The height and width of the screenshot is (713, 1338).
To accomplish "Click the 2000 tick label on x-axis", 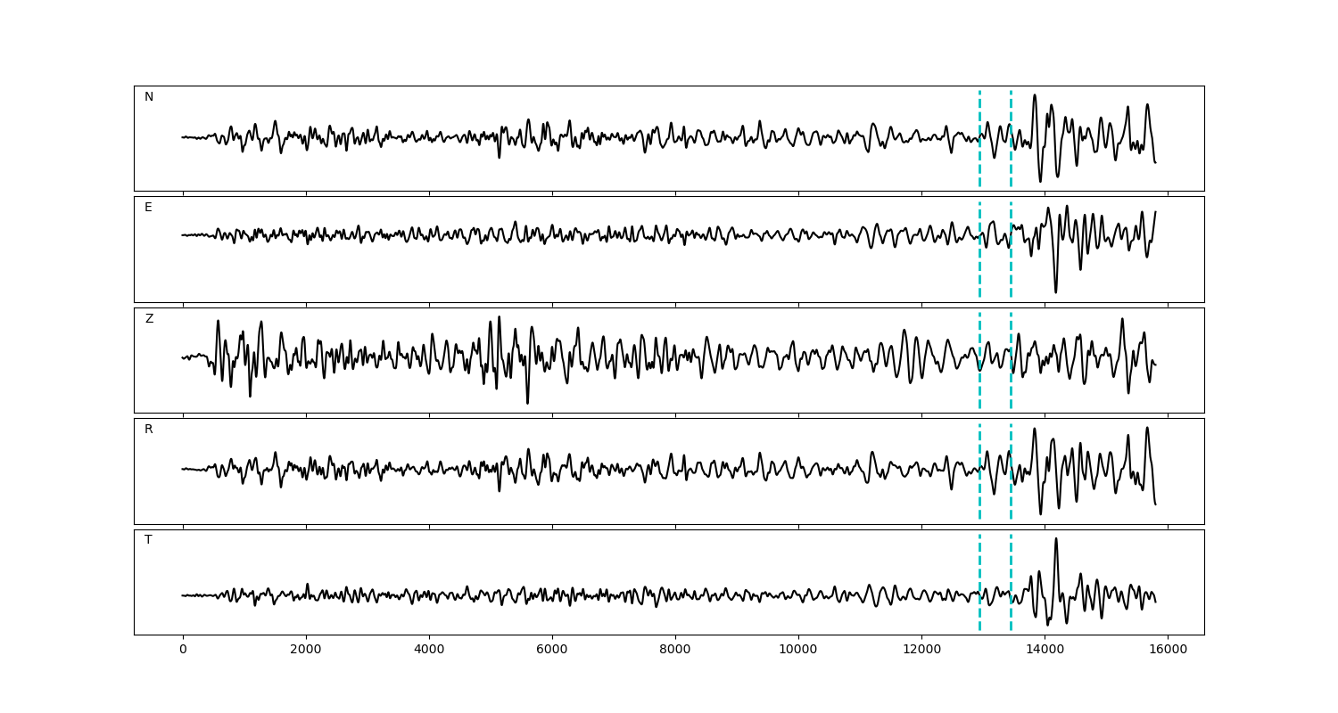I will coord(306,651).
